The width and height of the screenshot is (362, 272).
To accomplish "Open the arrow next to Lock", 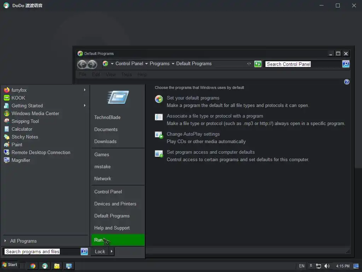I will click(111, 251).
